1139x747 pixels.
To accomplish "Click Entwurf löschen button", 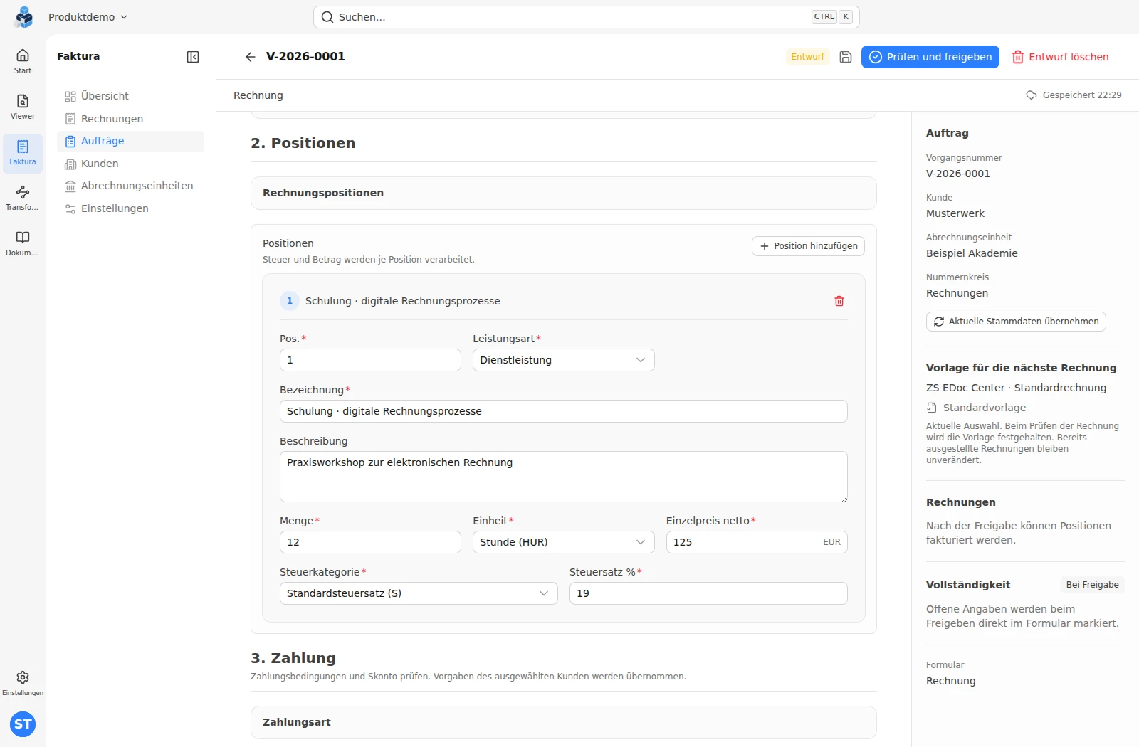I will tap(1061, 57).
